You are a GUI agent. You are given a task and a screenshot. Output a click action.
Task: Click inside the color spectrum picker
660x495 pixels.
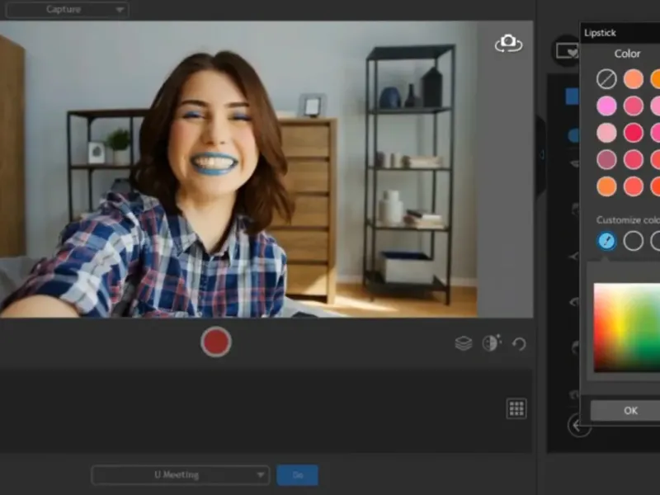(629, 326)
